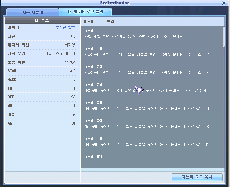Screen dimensions: 230x187
Task: Click the DEF stat value 269
Action: pyautogui.click(x=73, y=97)
